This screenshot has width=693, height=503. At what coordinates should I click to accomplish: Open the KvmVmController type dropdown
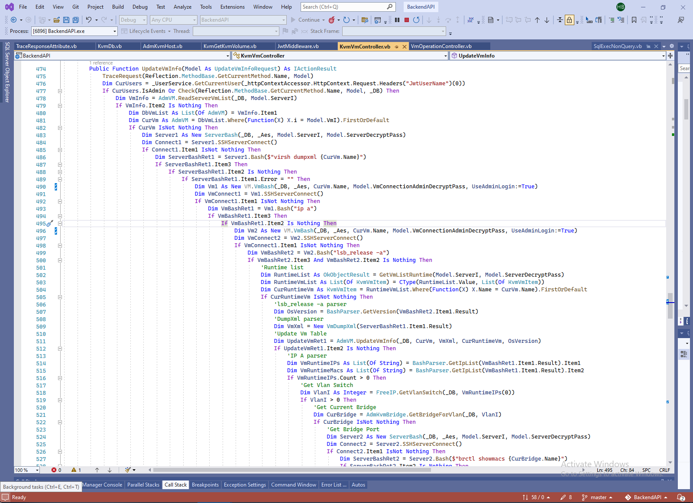point(340,56)
